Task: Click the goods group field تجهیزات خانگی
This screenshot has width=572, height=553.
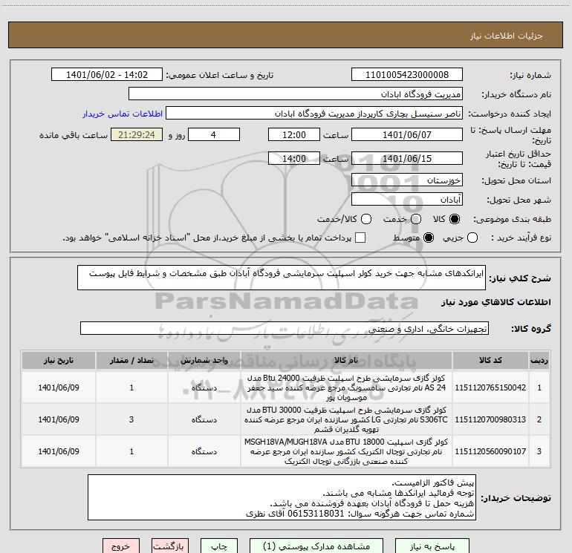Action: pyautogui.click(x=285, y=328)
